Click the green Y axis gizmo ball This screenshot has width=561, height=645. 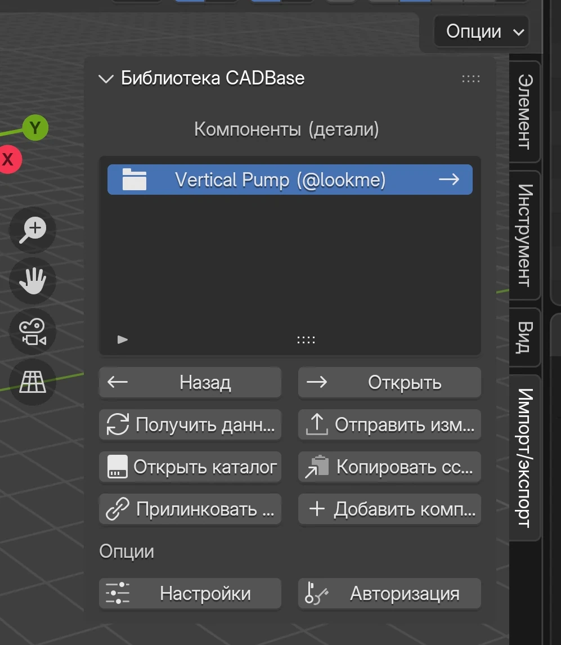(x=36, y=128)
